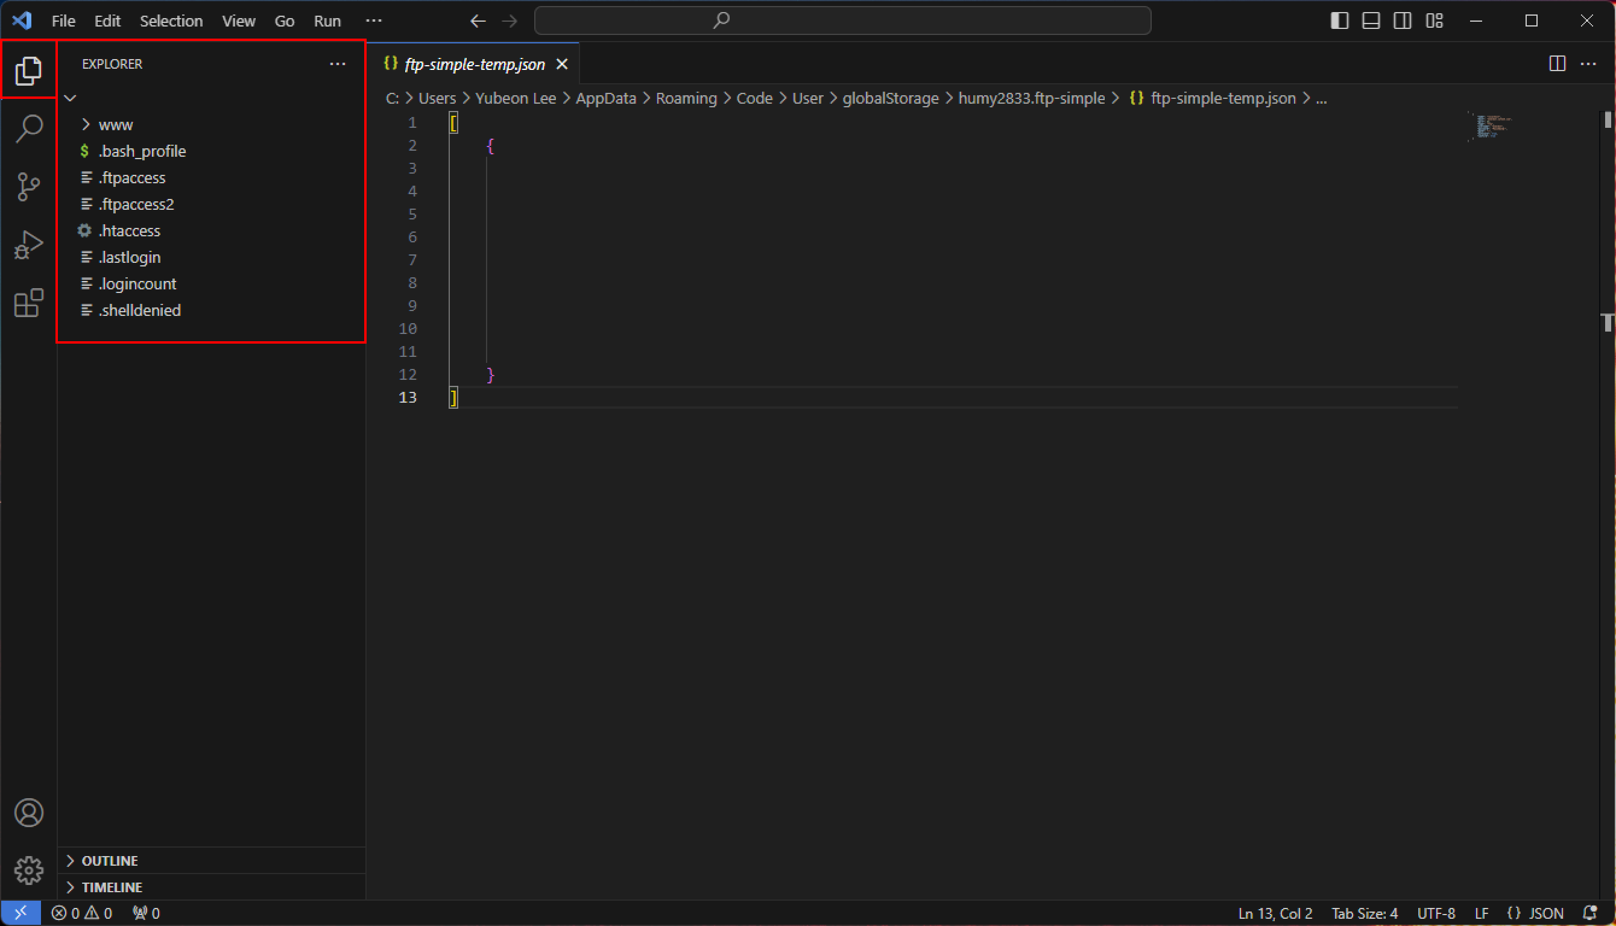Open the Search view in activity bar
The image size is (1616, 926).
(x=28, y=128)
